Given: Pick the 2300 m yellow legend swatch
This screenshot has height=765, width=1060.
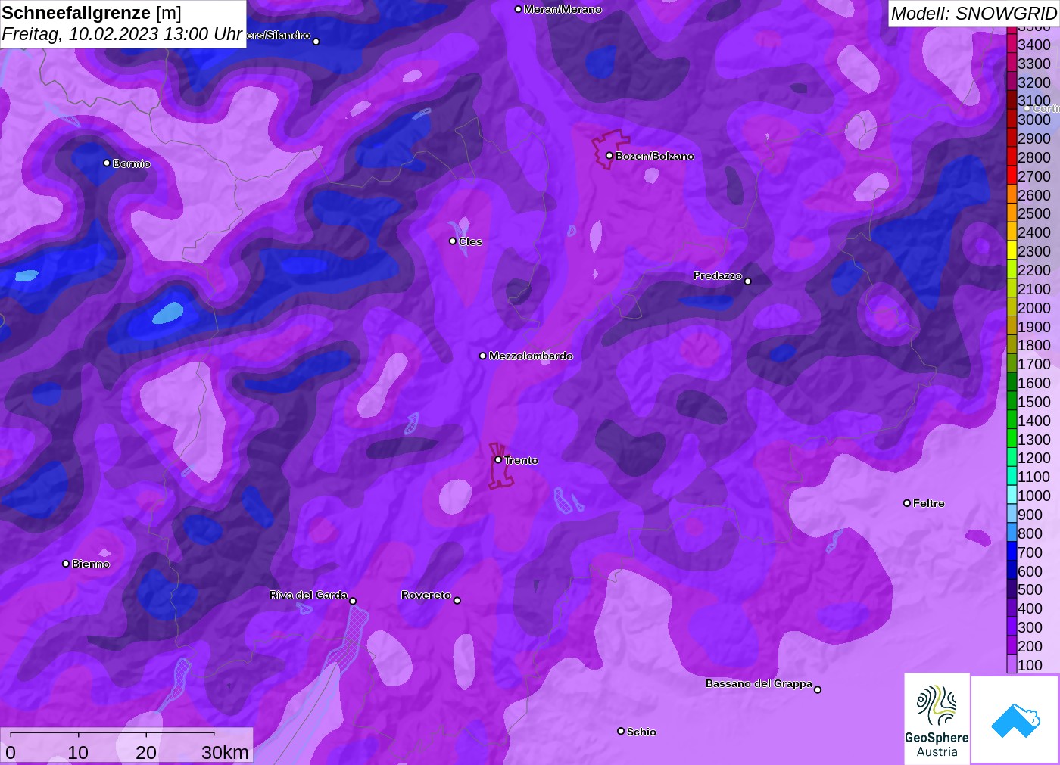Looking at the screenshot, I should (x=1012, y=251).
